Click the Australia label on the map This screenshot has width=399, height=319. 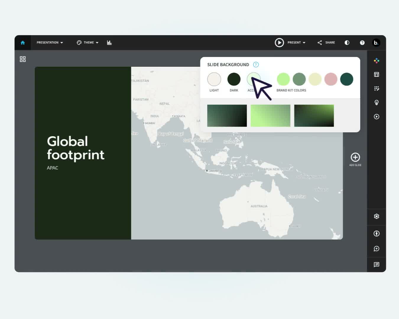(259, 206)
